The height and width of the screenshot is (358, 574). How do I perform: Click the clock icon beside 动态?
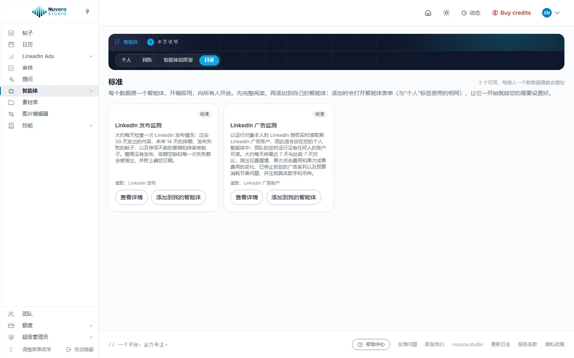(464, 13)
